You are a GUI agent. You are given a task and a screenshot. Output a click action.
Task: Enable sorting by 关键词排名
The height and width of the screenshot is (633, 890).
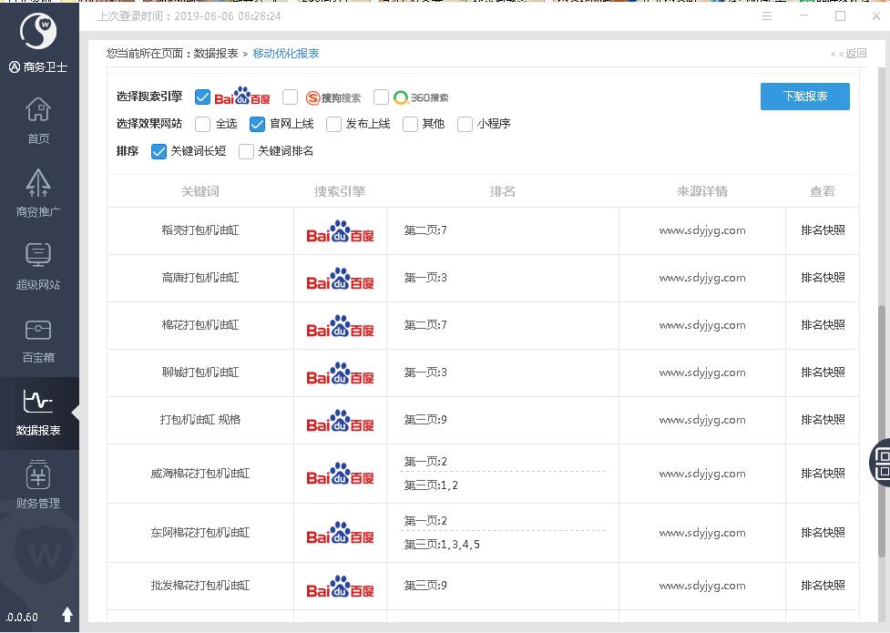246,151
